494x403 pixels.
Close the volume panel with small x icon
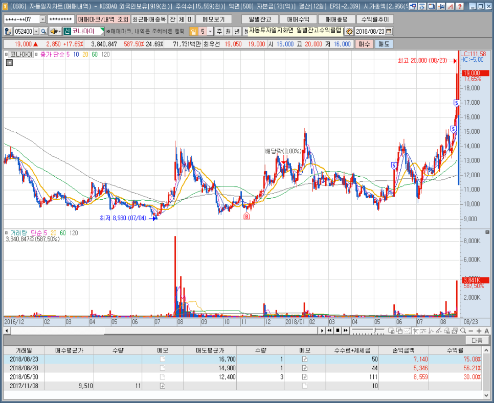487,232
